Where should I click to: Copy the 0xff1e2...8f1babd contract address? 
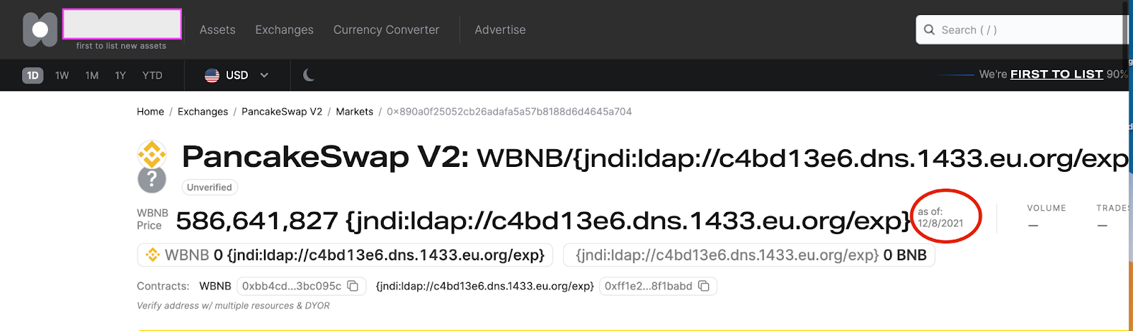pyautogui.click(x=704, y=286)
